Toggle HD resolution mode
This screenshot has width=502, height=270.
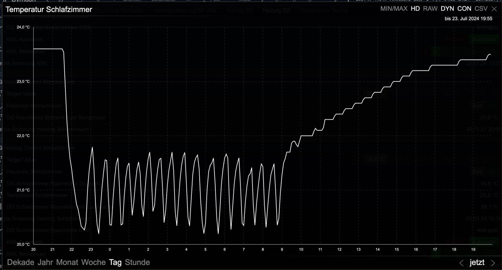pyautogui.click(x=415, y=9)
